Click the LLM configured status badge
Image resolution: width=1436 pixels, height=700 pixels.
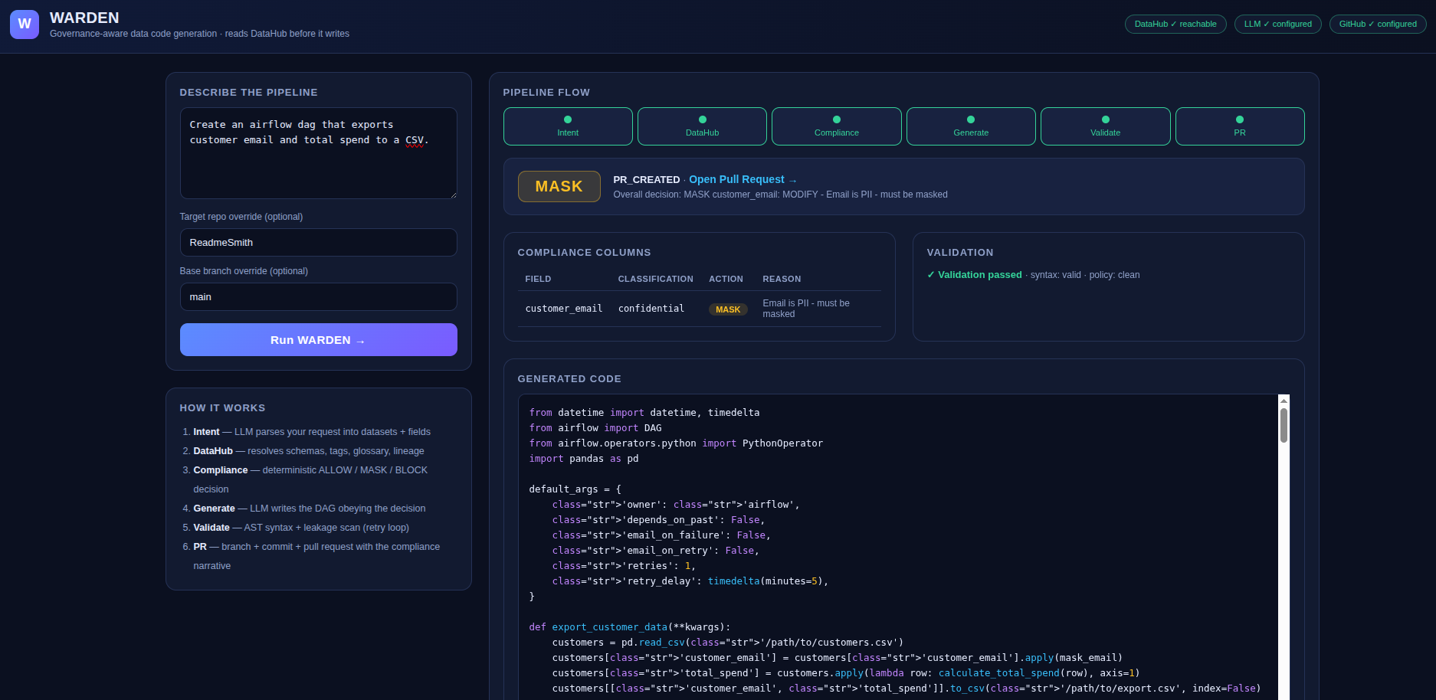pyautogui.click(x=1277, y=25)
